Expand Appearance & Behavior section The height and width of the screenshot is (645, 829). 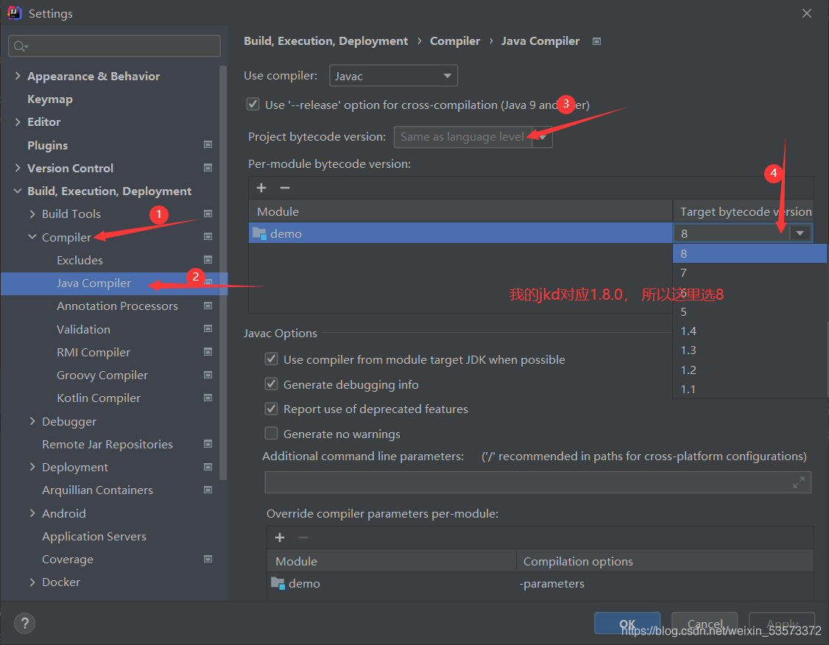click(18, 76)
